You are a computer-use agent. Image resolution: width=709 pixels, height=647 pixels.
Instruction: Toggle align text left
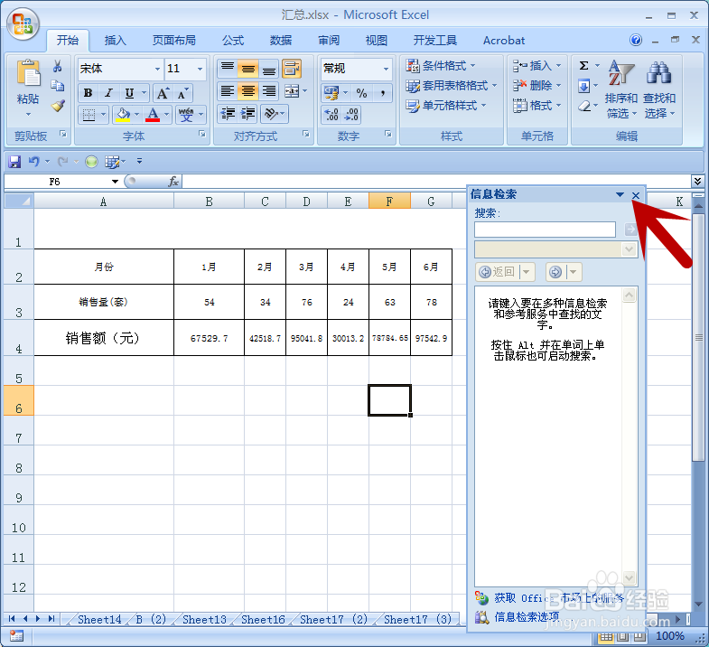pyautogui.click(x=228, y=91)
